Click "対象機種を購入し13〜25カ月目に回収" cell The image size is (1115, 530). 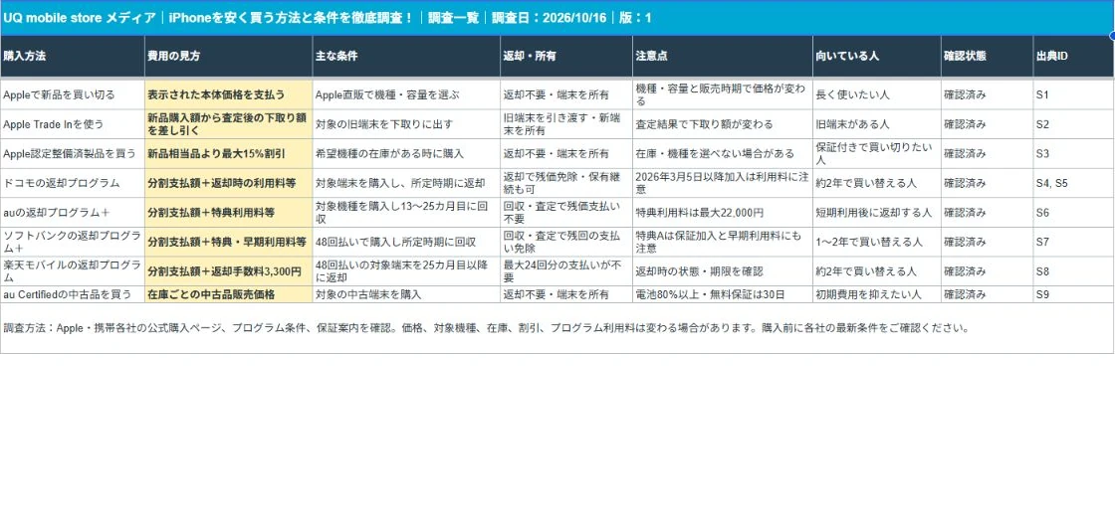click(x=406, y=213)
